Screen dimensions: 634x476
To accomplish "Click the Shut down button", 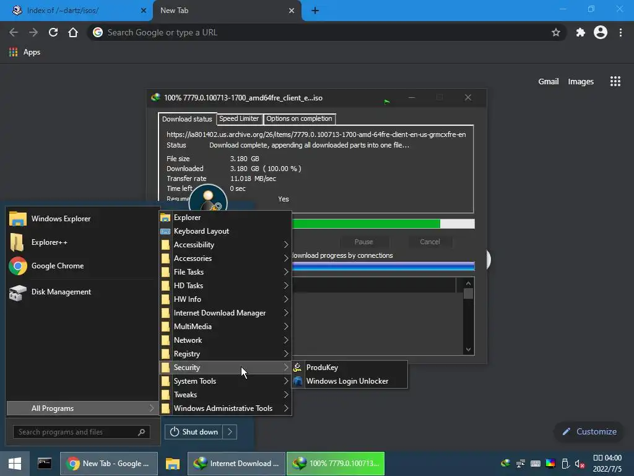I will coord(194,432).
